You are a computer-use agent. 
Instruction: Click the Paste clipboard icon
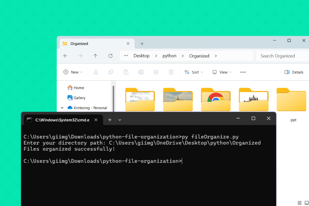tap(126, 72)
